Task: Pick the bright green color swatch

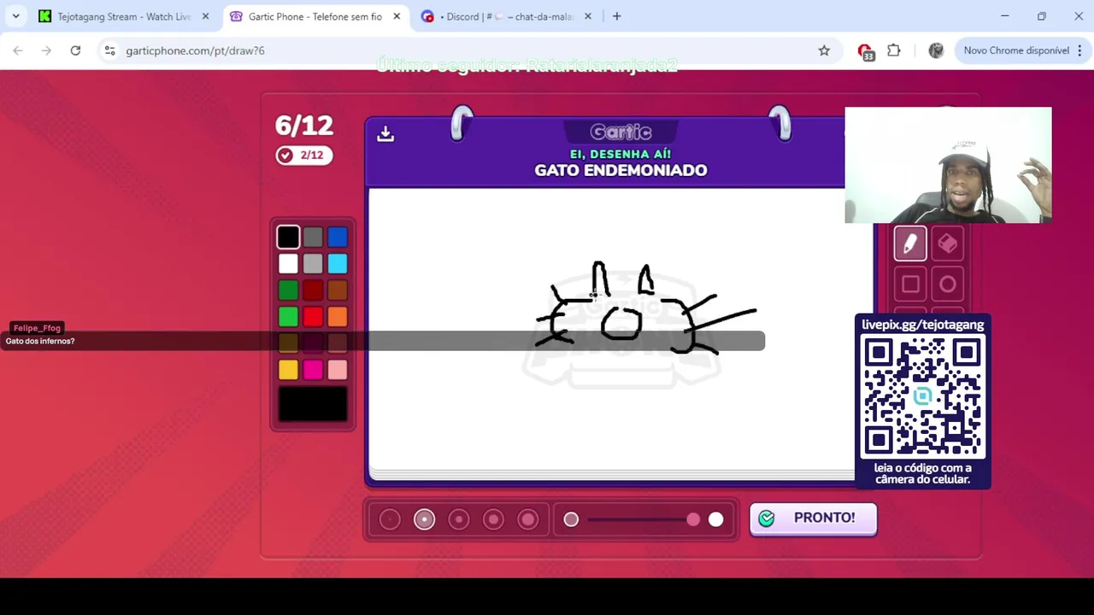Action: tap(288, 317)
